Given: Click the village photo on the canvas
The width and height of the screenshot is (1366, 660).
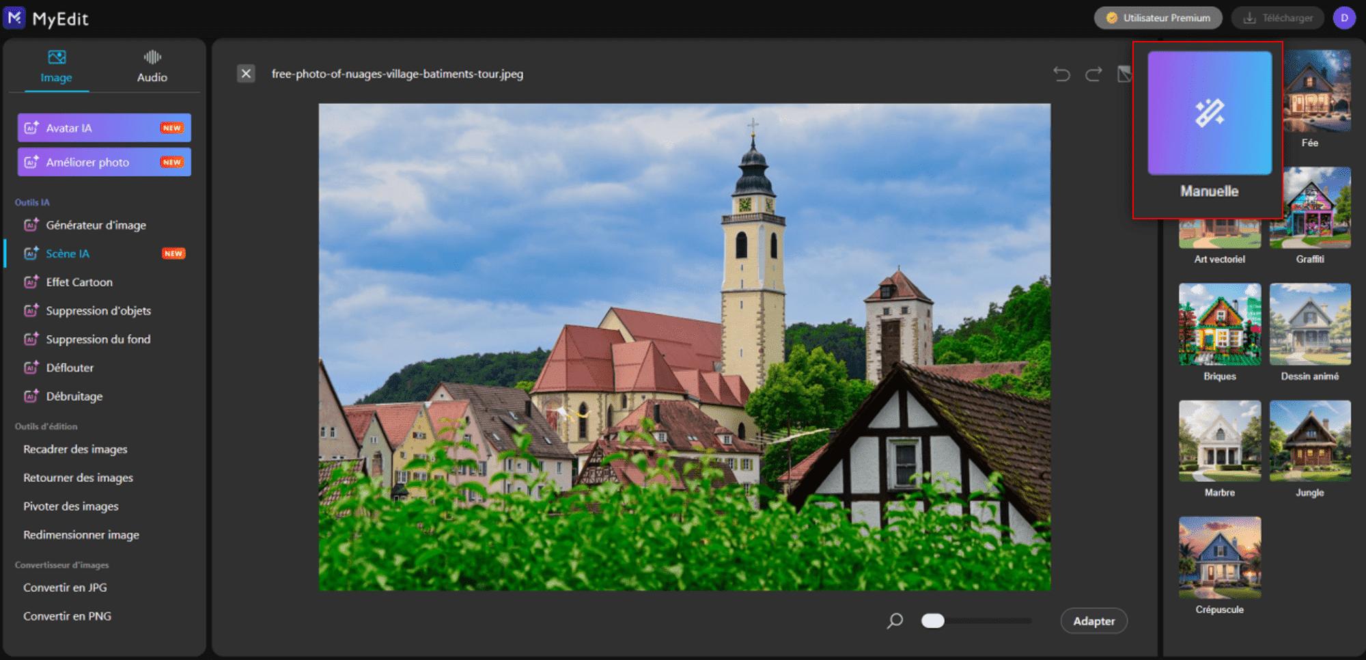Looking at the screenshot, I should click(x=684, y=347).
